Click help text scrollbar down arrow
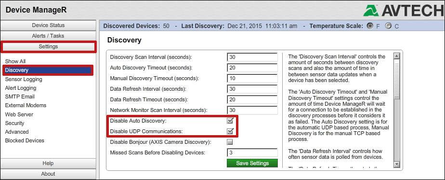 click(397, 164)
